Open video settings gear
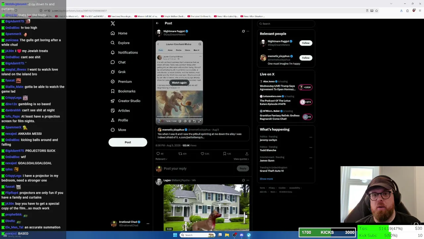424x239 pixels. 189,121
